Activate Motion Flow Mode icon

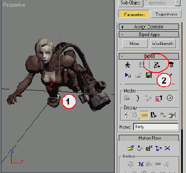(157, 65)
